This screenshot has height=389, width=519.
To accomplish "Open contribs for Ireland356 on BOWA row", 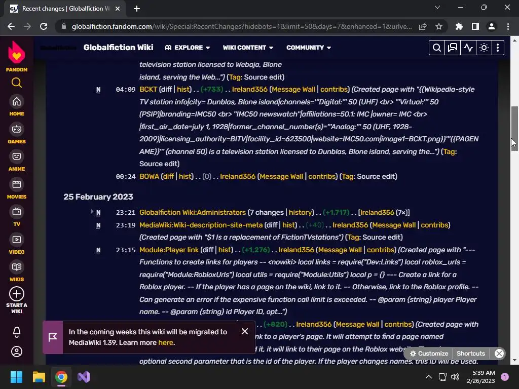I will pyautogui.click(x=322, y=176).
